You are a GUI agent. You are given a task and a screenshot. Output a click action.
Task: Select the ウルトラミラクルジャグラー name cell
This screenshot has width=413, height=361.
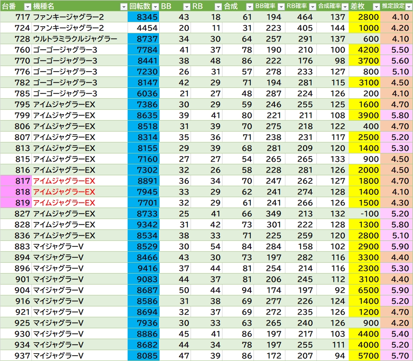tap(80, 39)
